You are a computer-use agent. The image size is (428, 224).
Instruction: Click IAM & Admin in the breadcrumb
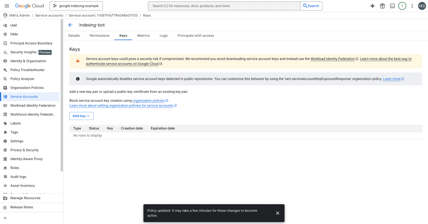[19, 16]
